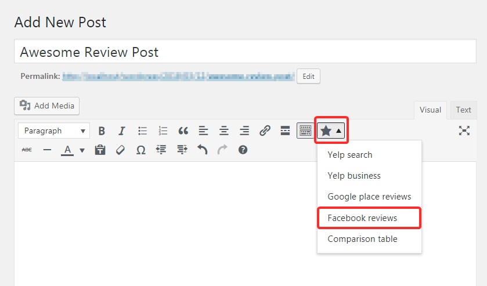Click the permalink Edit button
The width and height of the screenshot is (487, 286).
coord(308,76)
